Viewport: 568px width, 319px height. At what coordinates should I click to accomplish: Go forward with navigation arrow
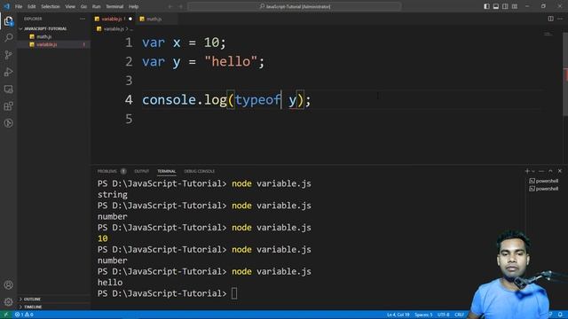click(181, 6)
